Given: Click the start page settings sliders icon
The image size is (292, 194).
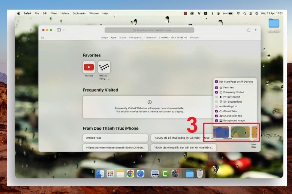Looking at the screenshot, I should coord(254,146).
